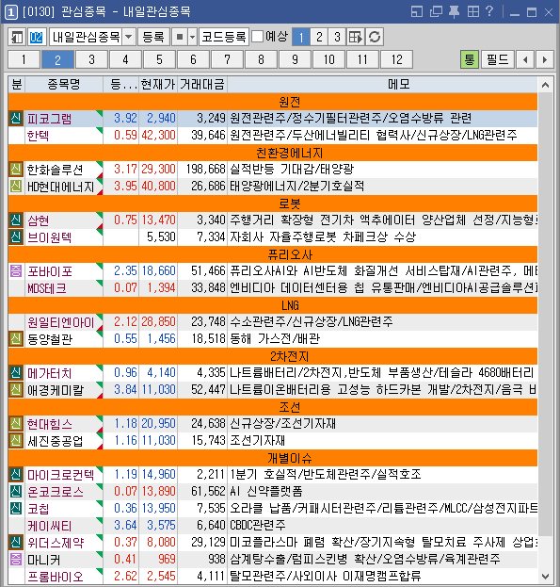
Task: Select view mode 1 toggle
Action: click(301, 37)
